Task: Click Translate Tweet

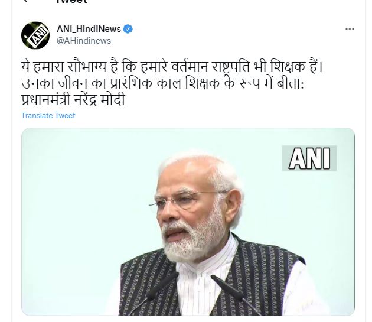Action: click(48, 115)
